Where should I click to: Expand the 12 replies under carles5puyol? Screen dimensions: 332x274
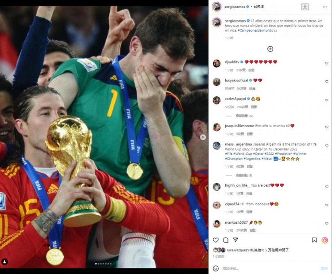pos(244,116)
